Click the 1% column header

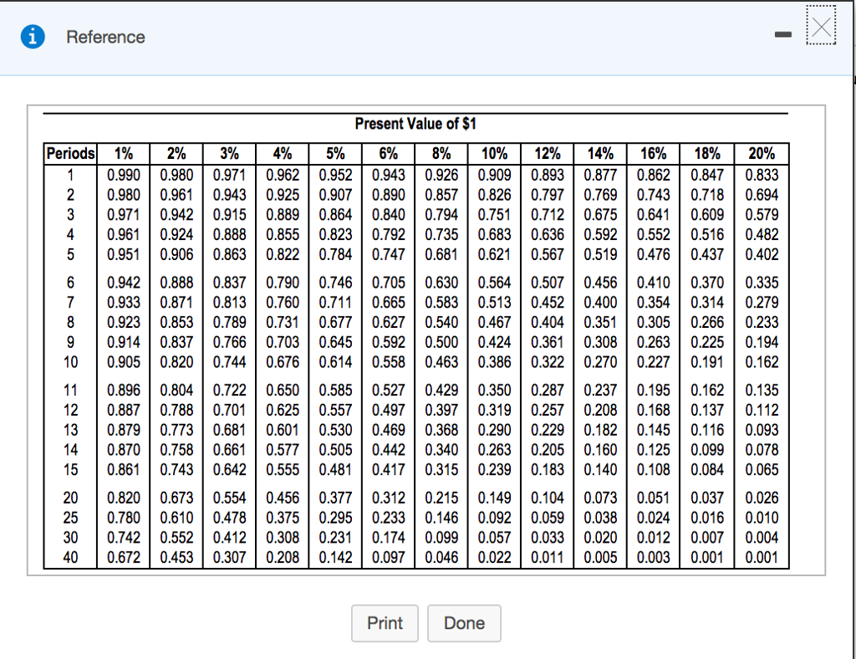123,153
